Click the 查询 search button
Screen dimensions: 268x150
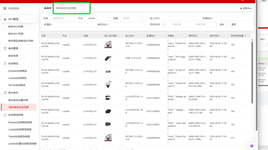pos(222,24)
